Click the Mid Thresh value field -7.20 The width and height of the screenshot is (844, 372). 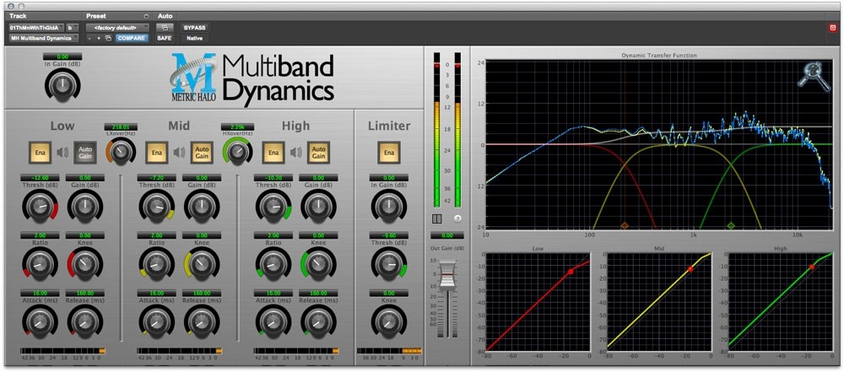click(x=157, y=178)
